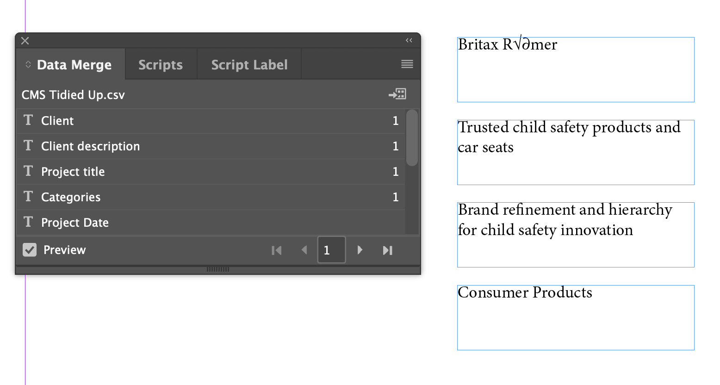The width and height of the screenshot is (720, 385).
Task: Expand the panel resize grip area
Action: pos(217,269)
